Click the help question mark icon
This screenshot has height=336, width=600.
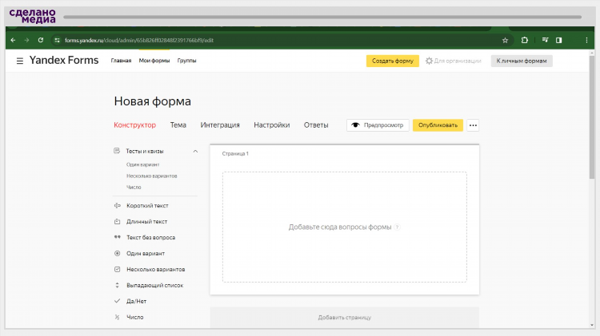[397, 227]
